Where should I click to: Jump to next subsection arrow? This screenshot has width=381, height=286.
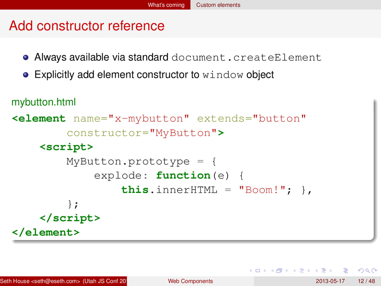pos(309,271)
